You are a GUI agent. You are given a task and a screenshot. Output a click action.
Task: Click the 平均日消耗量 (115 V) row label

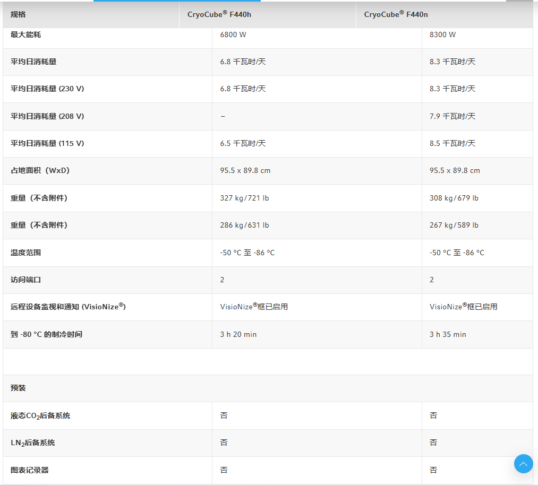coord(47,143)
